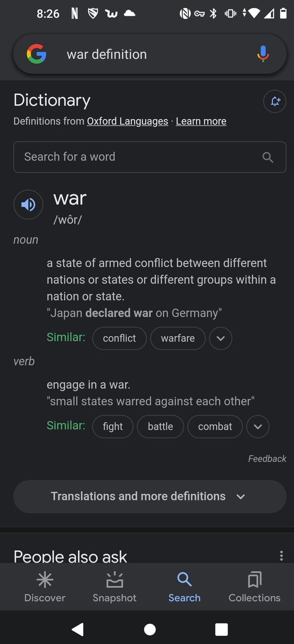The image size is (294, 644).
Task: Play pronunciation of 'war' with speaker icon
Action: point(28,204)
